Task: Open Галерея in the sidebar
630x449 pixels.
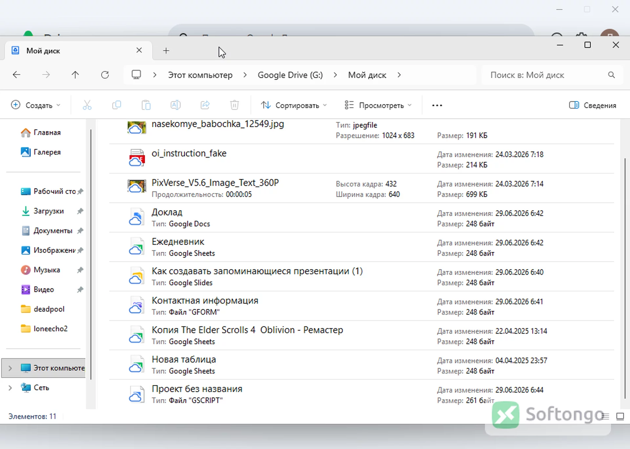Action: [41, 152]
